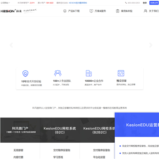
Task: Click the 案例&体验 clipboard icon
Action: point(117,11)
